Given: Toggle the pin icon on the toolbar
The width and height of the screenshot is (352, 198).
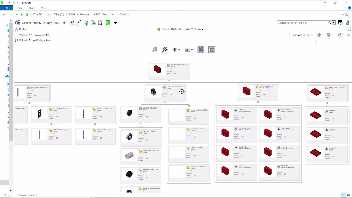Looking at the screenshot, I should coord(64,23).
